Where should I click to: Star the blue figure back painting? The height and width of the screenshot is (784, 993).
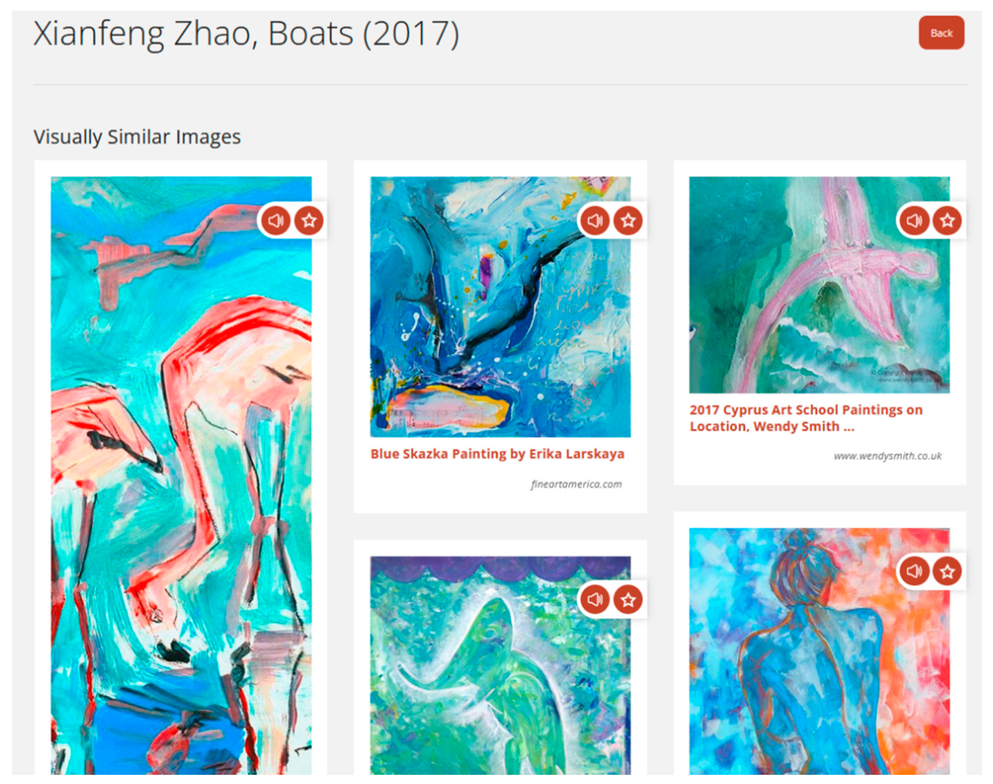tap(947, 571)
